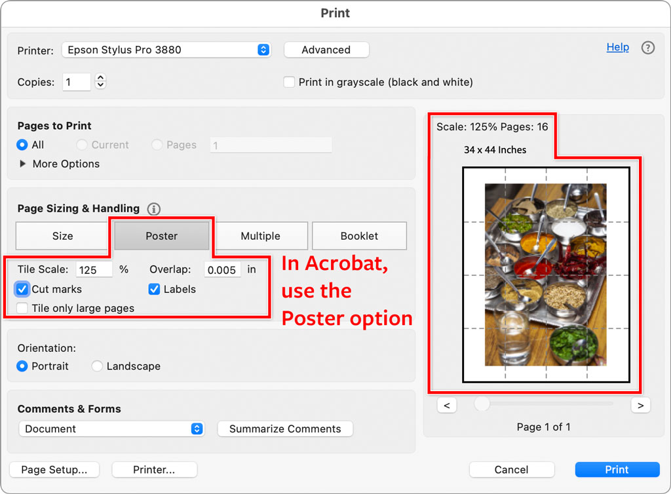Click the preview zoom slider handle
Image resolution: width=671 pixels, height=494 pixels.
pos(483,404)
